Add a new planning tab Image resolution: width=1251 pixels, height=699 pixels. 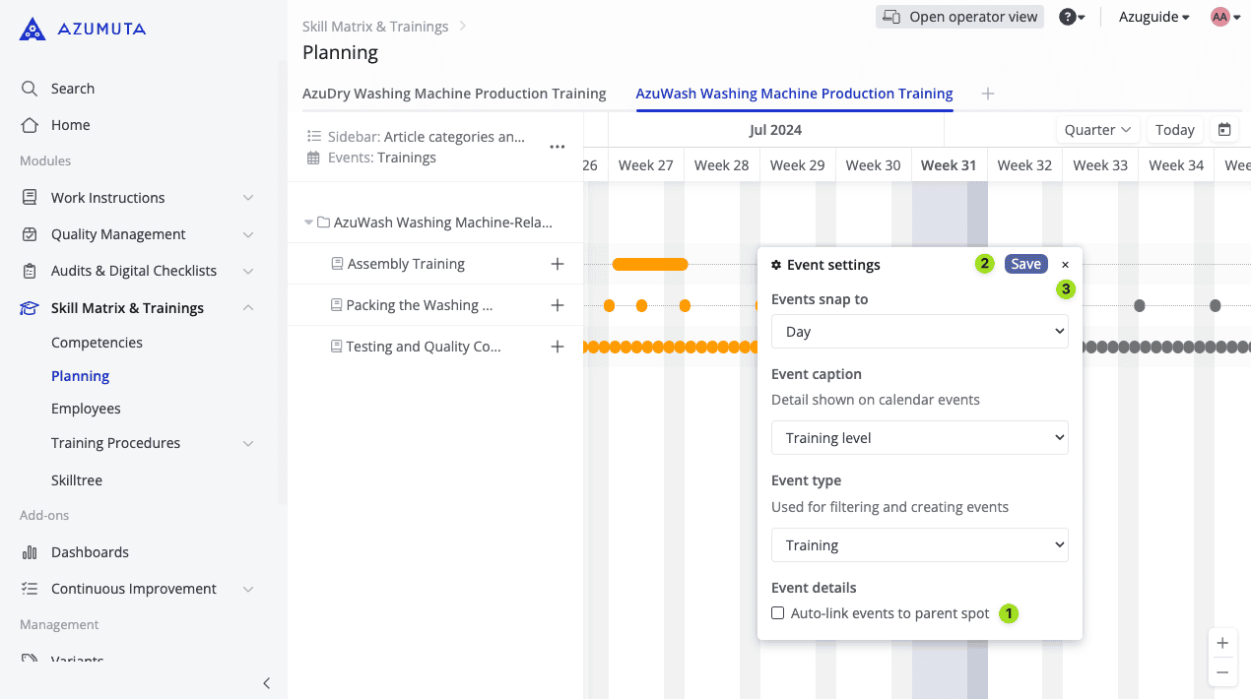coord(988,94)
